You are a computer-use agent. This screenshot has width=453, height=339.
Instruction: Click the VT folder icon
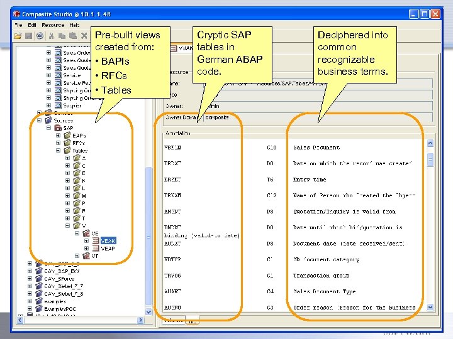(x=86, y=256)
